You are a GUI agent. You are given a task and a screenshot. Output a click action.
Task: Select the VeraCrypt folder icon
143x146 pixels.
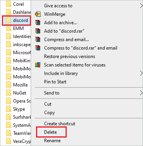click(x=9, y=141)
